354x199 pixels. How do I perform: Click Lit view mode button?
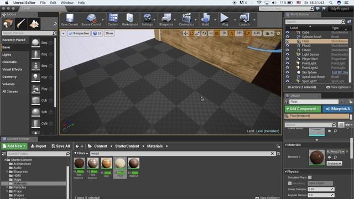(97, 33)
